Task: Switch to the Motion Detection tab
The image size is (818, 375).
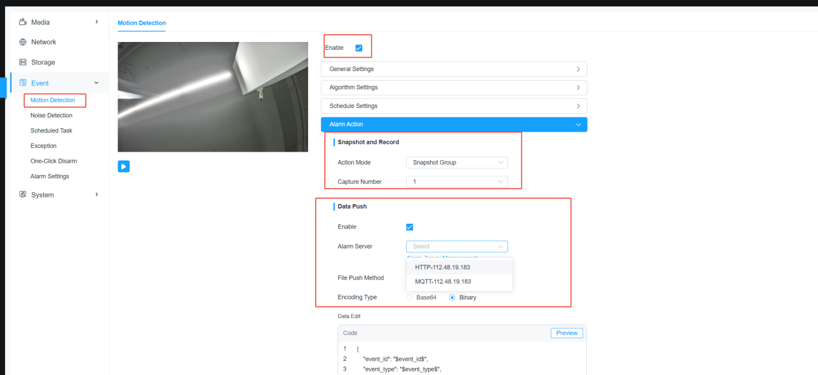Action: [141, 23]
